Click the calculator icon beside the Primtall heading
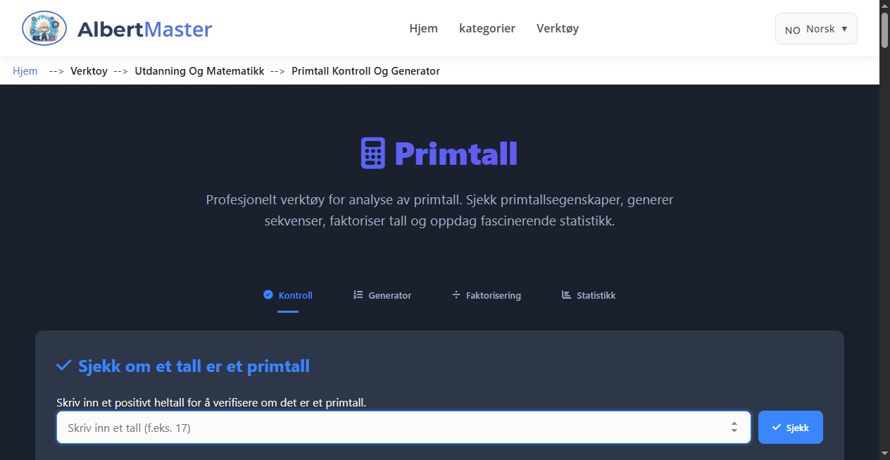The height and width of the screenshot is (460, 890). click(372, 152)
